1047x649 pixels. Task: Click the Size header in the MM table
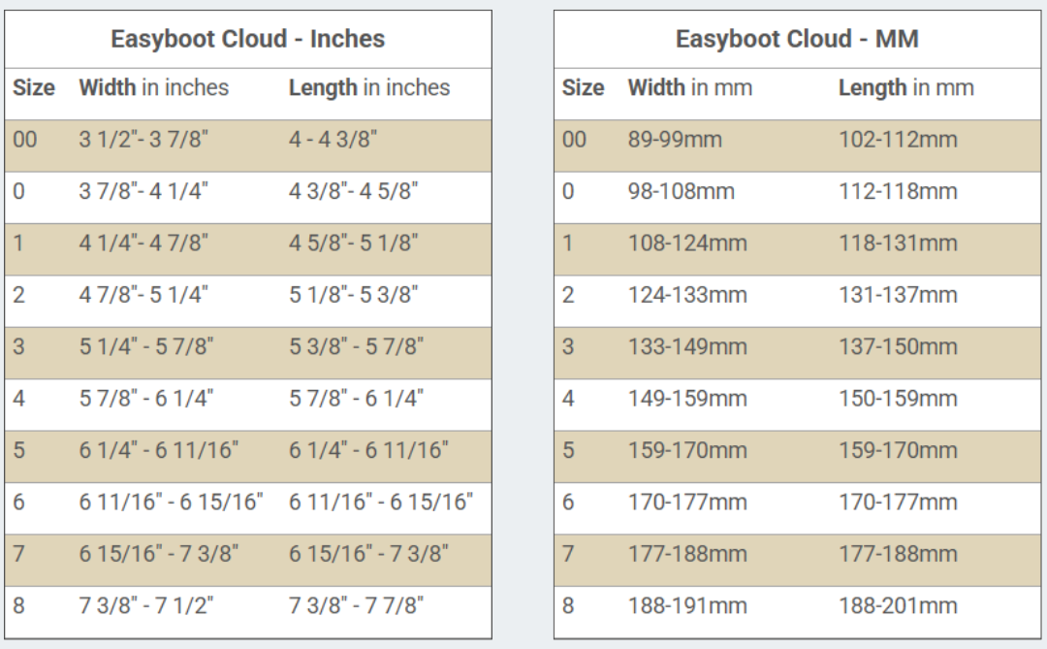click(583, 88)
